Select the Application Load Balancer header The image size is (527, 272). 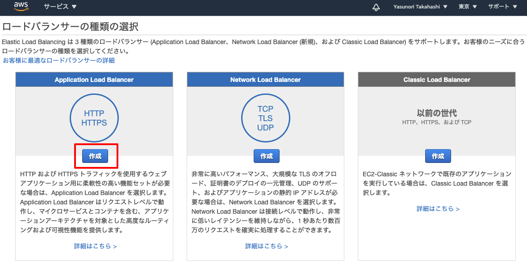pos(94,80)
